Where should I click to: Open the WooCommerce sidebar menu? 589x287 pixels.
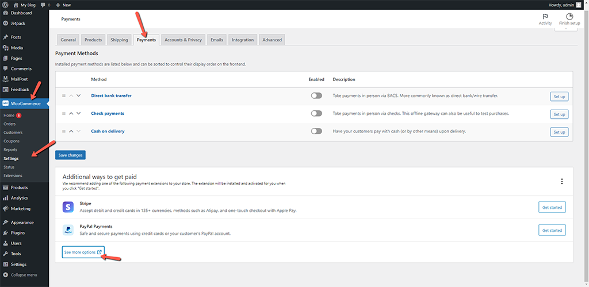point(24,103)
